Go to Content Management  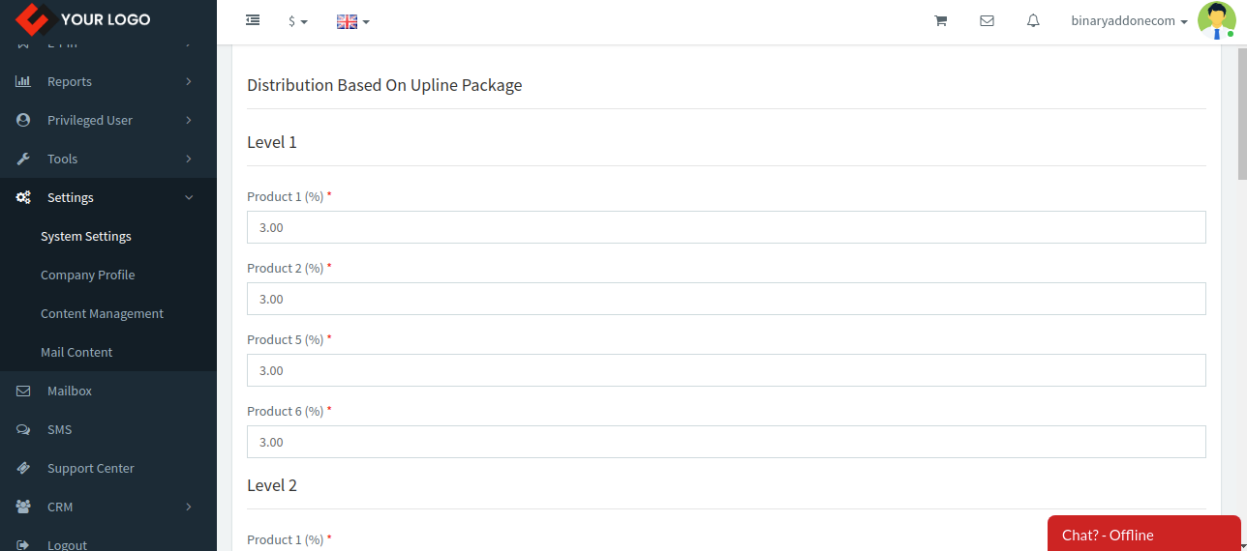click(x=102, y=313)
